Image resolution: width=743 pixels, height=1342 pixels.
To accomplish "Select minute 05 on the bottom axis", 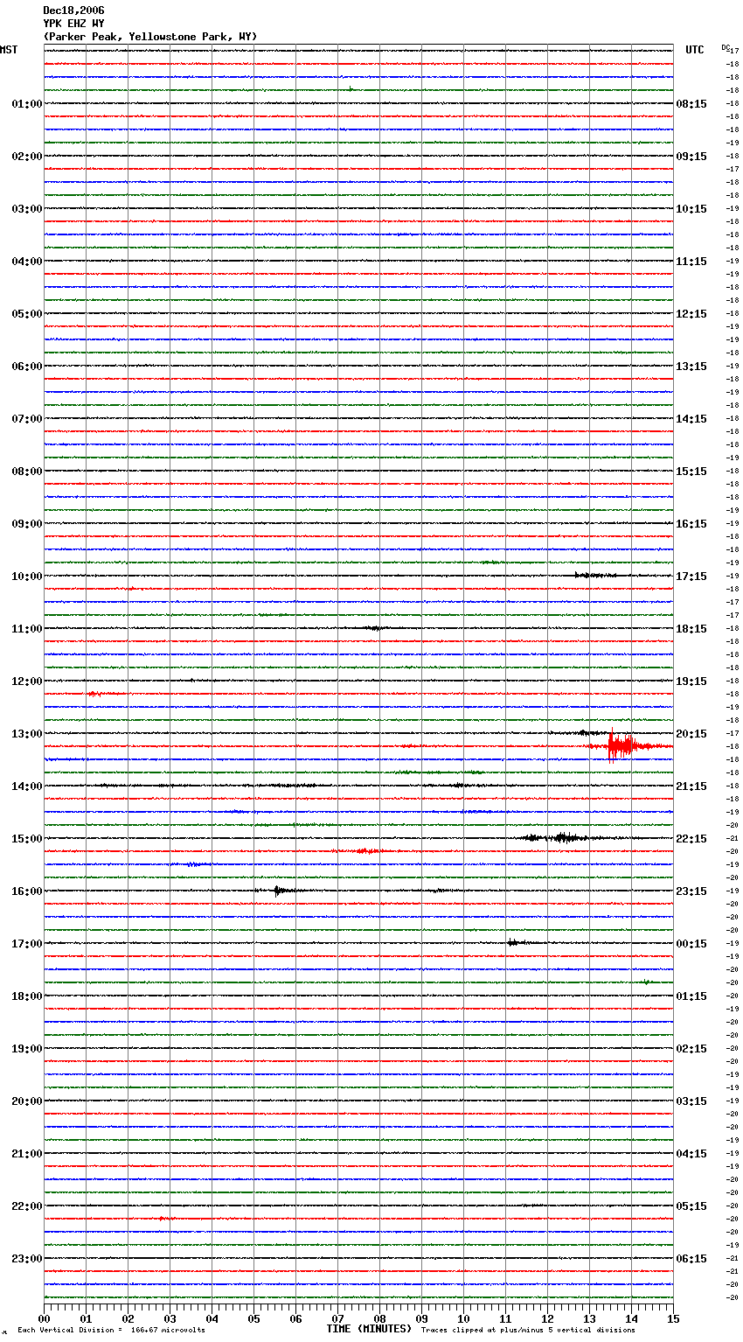I will 253,1318.
